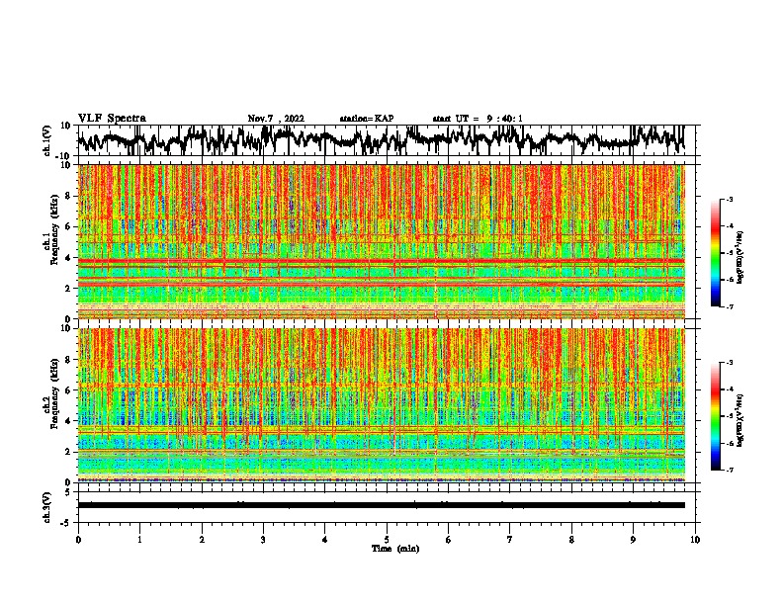Viewport: 783px width, 605px height.
Task: Click the "-3" label on ch.1 color scale
Action: (x=729, y=199)
